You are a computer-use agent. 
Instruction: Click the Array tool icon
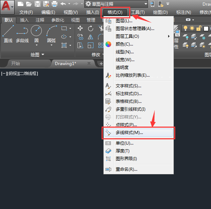[x=101, y=45]
